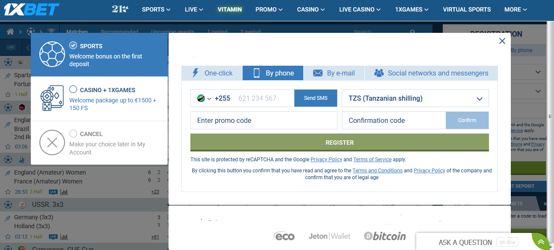Open statistics chart for England Amateur Women match
Viewport: 554px width, 250px height.
64,192
